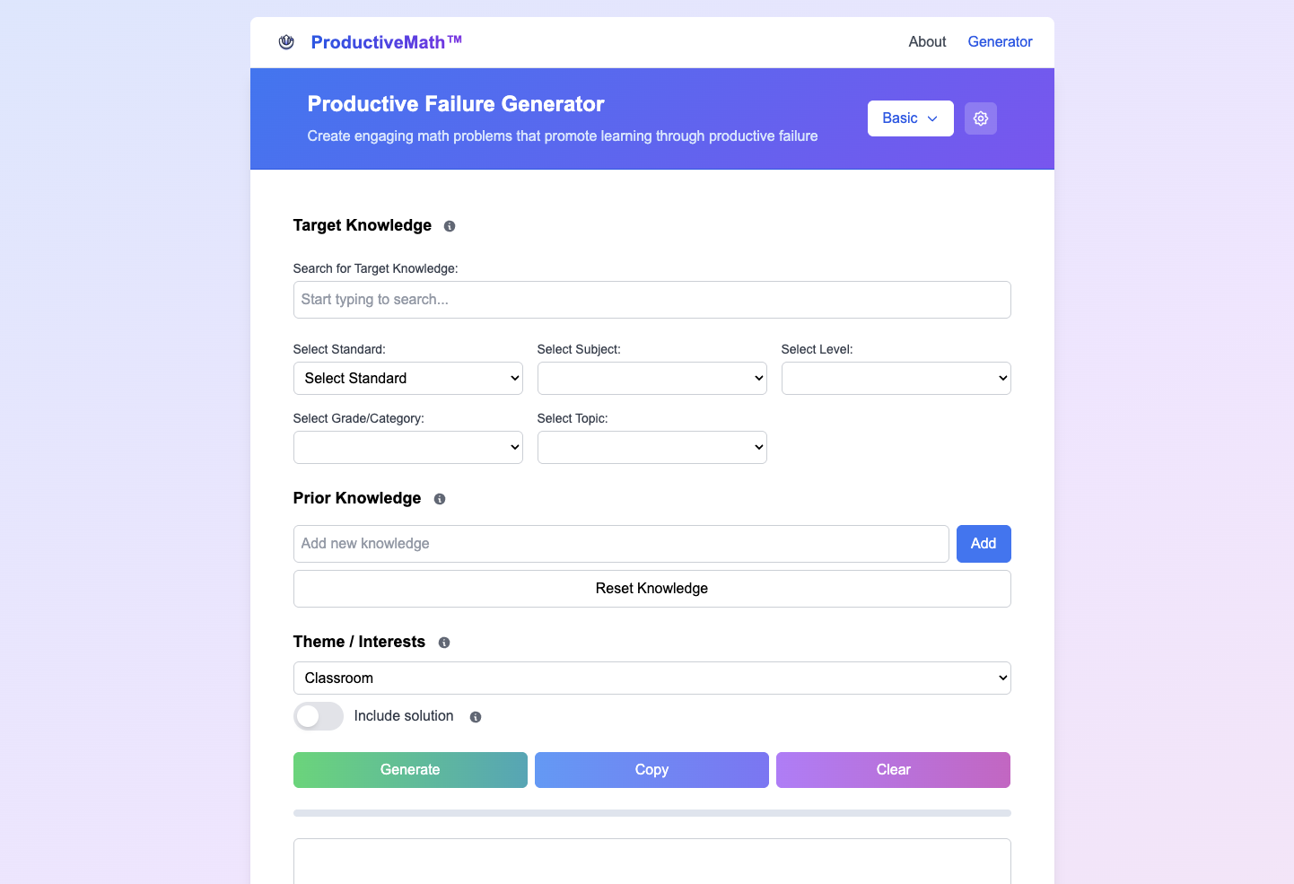
Task: Click the ProductiveMath logo icon
Action: point(286,42)
